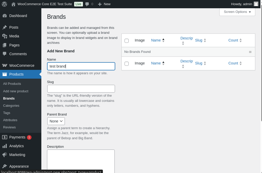
Task: Open the Categories submenu item
Action: point(11,105)
